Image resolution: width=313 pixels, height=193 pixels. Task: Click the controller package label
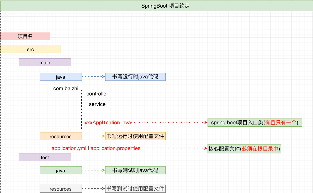tap(97, 94)
